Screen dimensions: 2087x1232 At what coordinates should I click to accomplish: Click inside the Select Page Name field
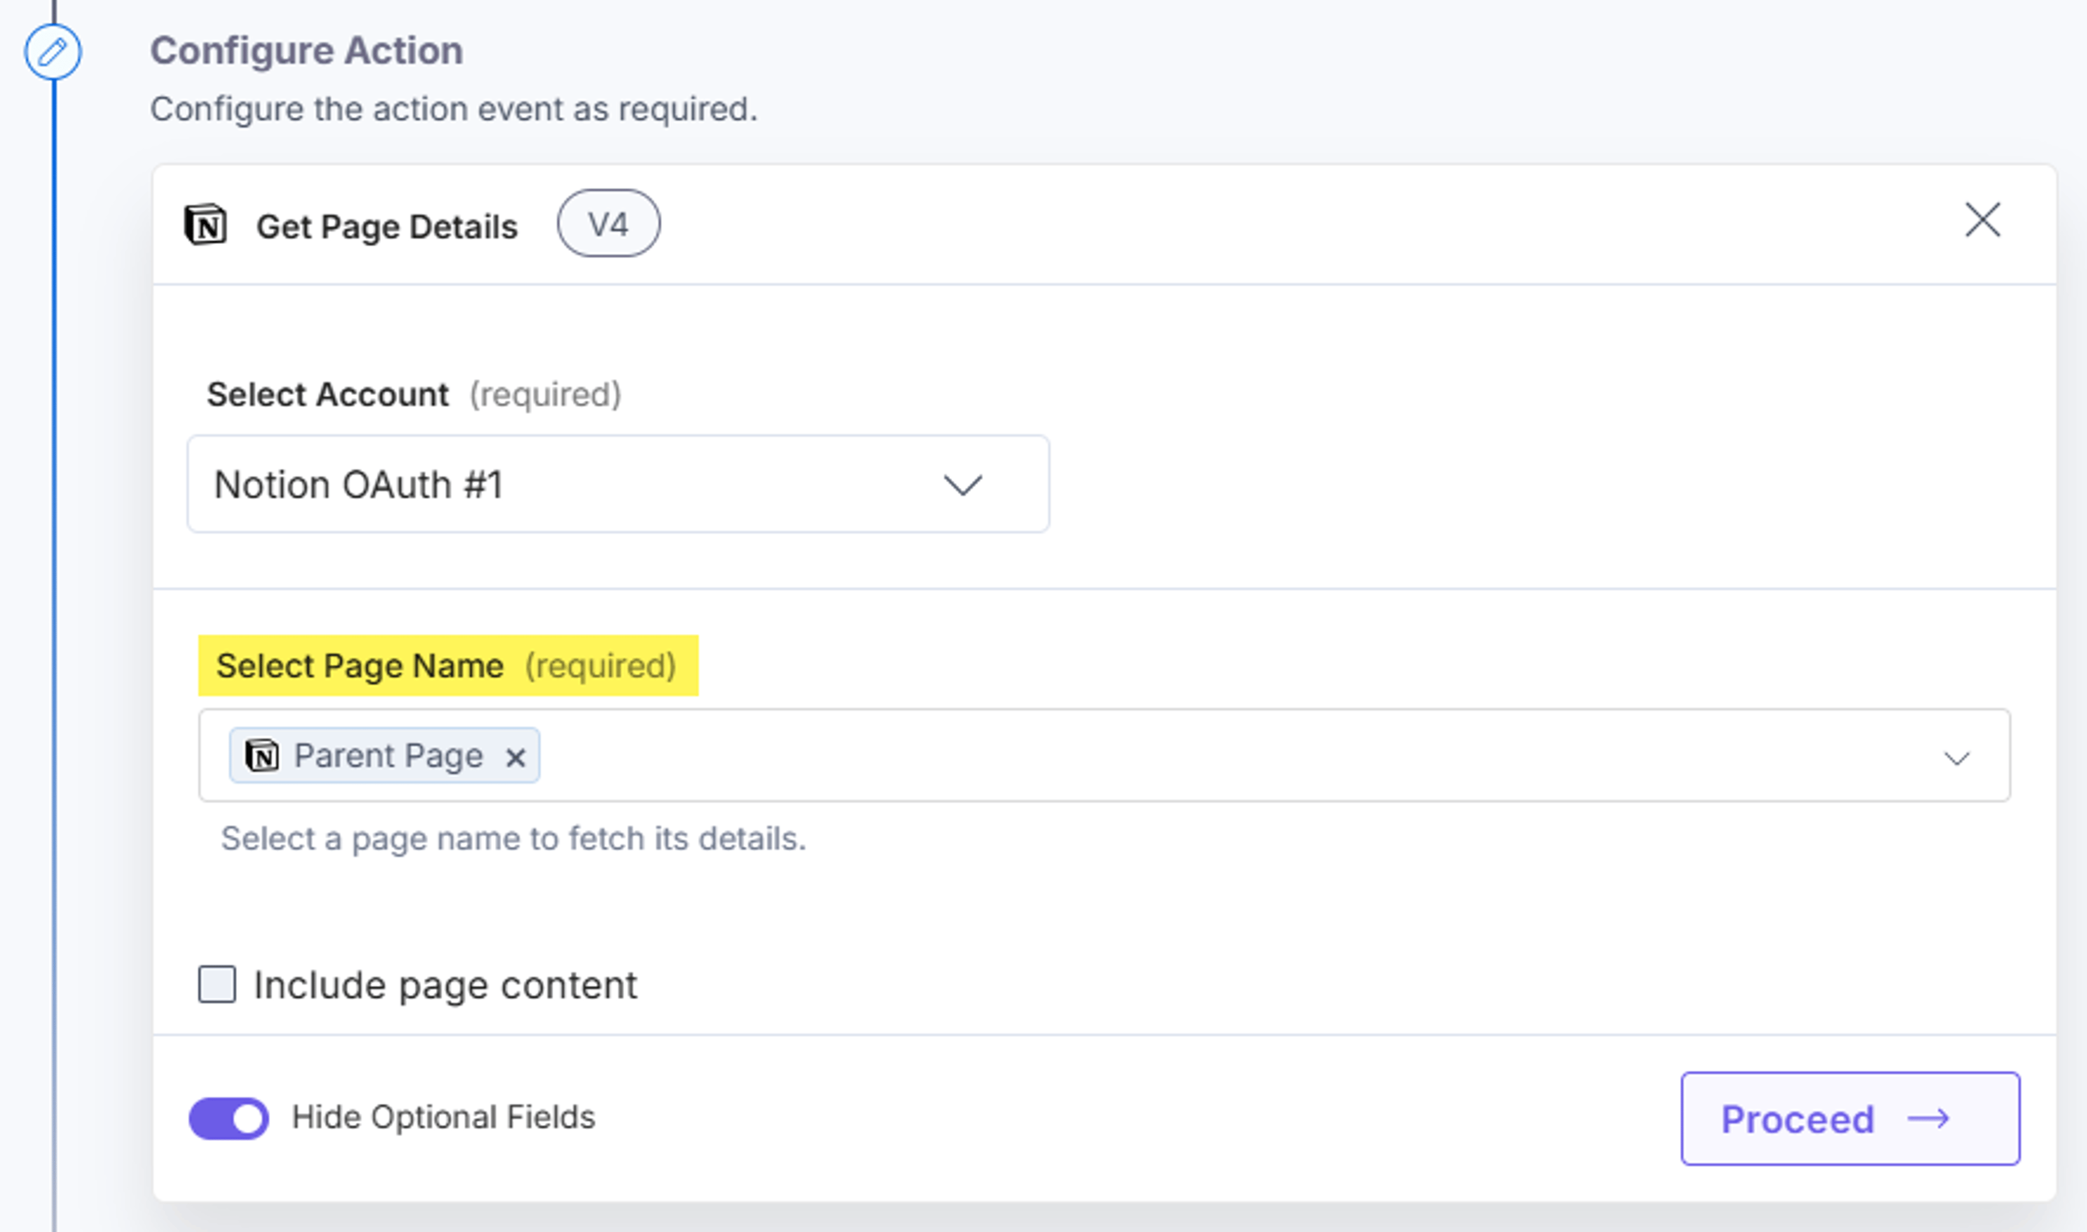click(1104, 755)
